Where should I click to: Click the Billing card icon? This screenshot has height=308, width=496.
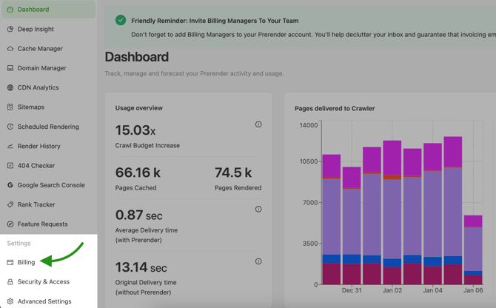[10, 262]
